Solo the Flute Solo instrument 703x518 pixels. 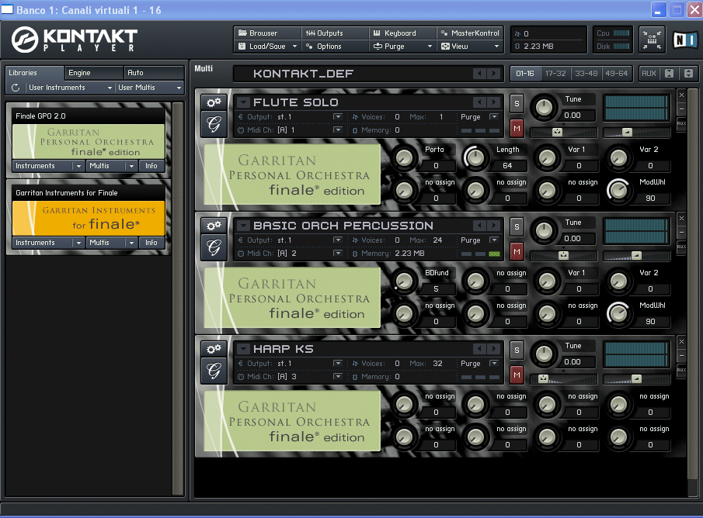pyautogui.click(x=517, y=103)
